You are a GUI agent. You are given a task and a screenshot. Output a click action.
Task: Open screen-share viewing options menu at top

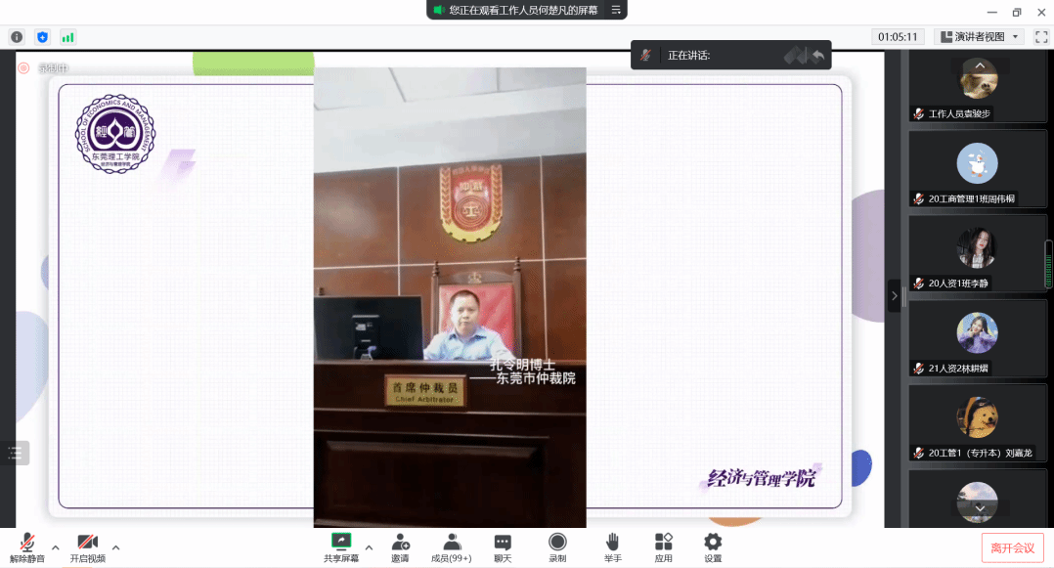tap(616, 10)
